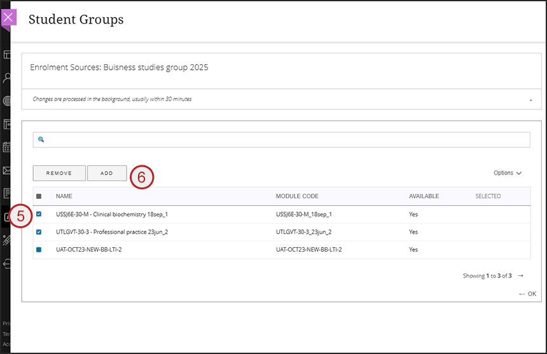
Task: Uncheck the Professional practice 23jun_2 row checkbox
Action: pos(39,232)
